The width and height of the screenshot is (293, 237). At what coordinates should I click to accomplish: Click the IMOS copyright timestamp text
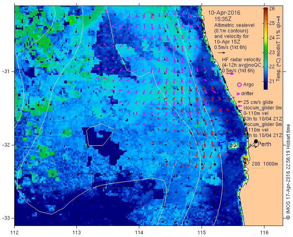point(288,171)
